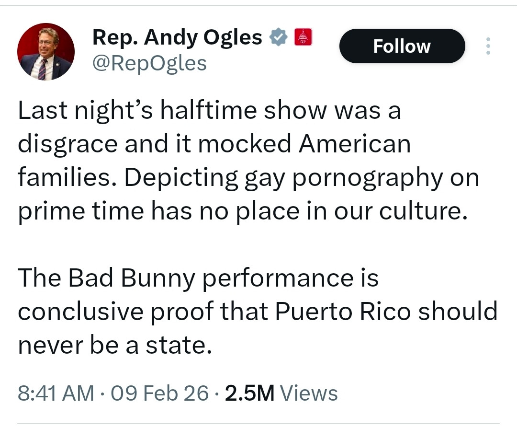Open the Rep. Andy Ogles display name

(177, 37)
